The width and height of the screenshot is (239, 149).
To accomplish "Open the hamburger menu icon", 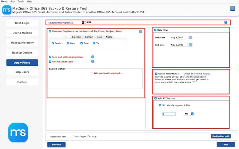I will coord(233,9).
